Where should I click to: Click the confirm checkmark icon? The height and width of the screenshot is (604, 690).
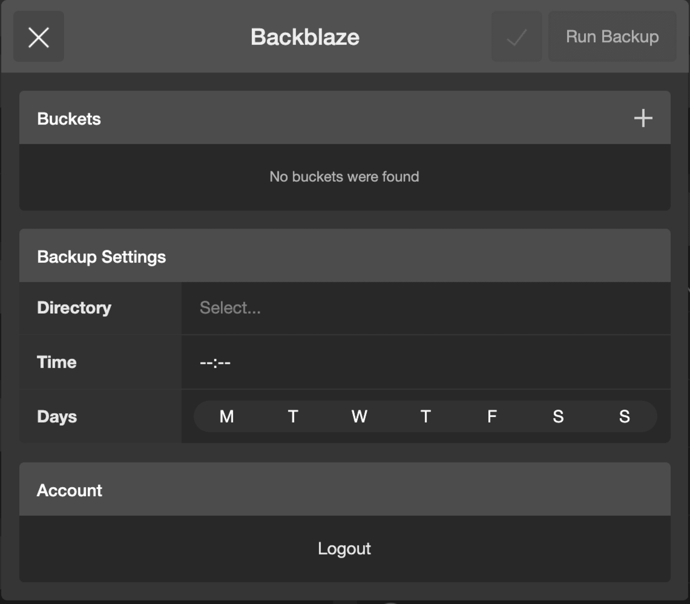coord(516,36)
